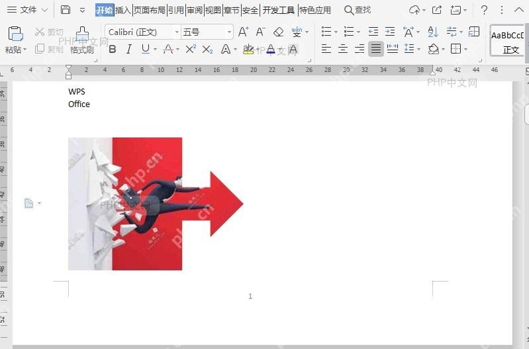
Task: Apply the yellow text highlight color
Action: (x=248, y=50)
